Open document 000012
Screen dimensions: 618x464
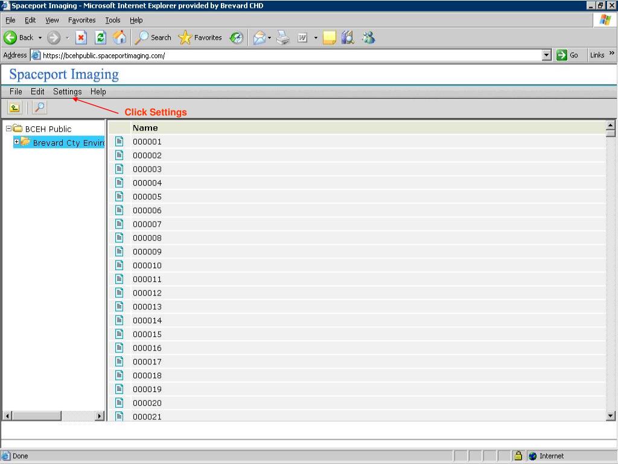[147, 293]
